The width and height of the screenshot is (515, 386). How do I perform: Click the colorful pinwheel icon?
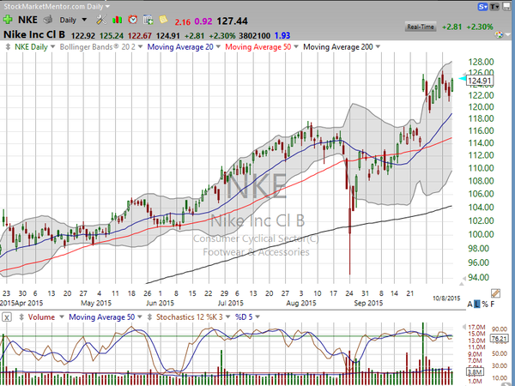[x=499, y=35]
